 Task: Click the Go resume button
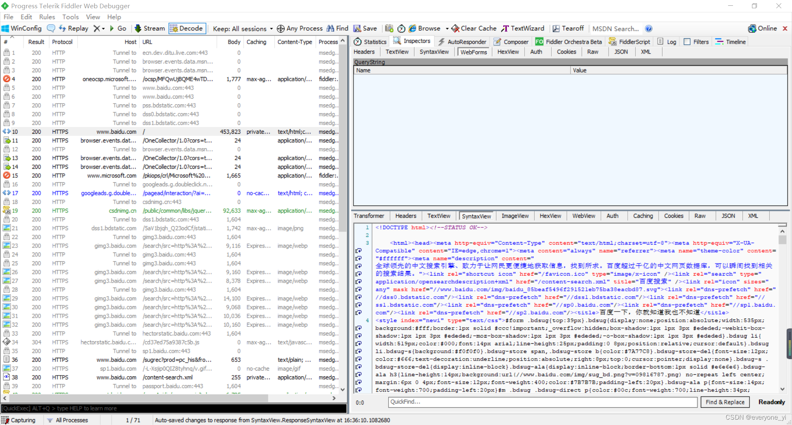[118, 28]
